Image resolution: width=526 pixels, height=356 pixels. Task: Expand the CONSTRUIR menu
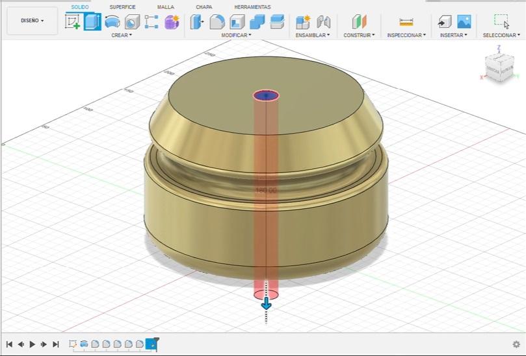click(359, 35)
